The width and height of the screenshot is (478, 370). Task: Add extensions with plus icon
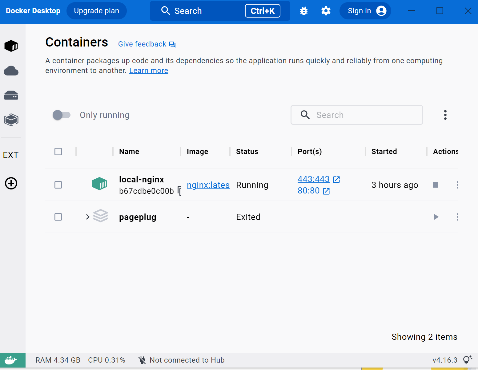11,183
